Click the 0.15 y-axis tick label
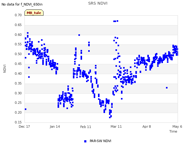The image size is (196, 147). 18,122
